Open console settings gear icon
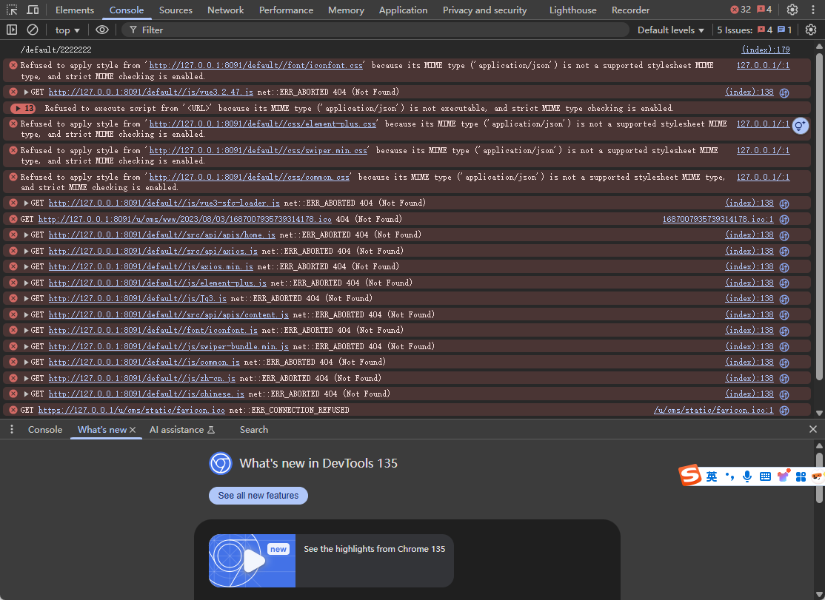The width and height of the screenshot is (825, 600). click(x=811, y=30)
